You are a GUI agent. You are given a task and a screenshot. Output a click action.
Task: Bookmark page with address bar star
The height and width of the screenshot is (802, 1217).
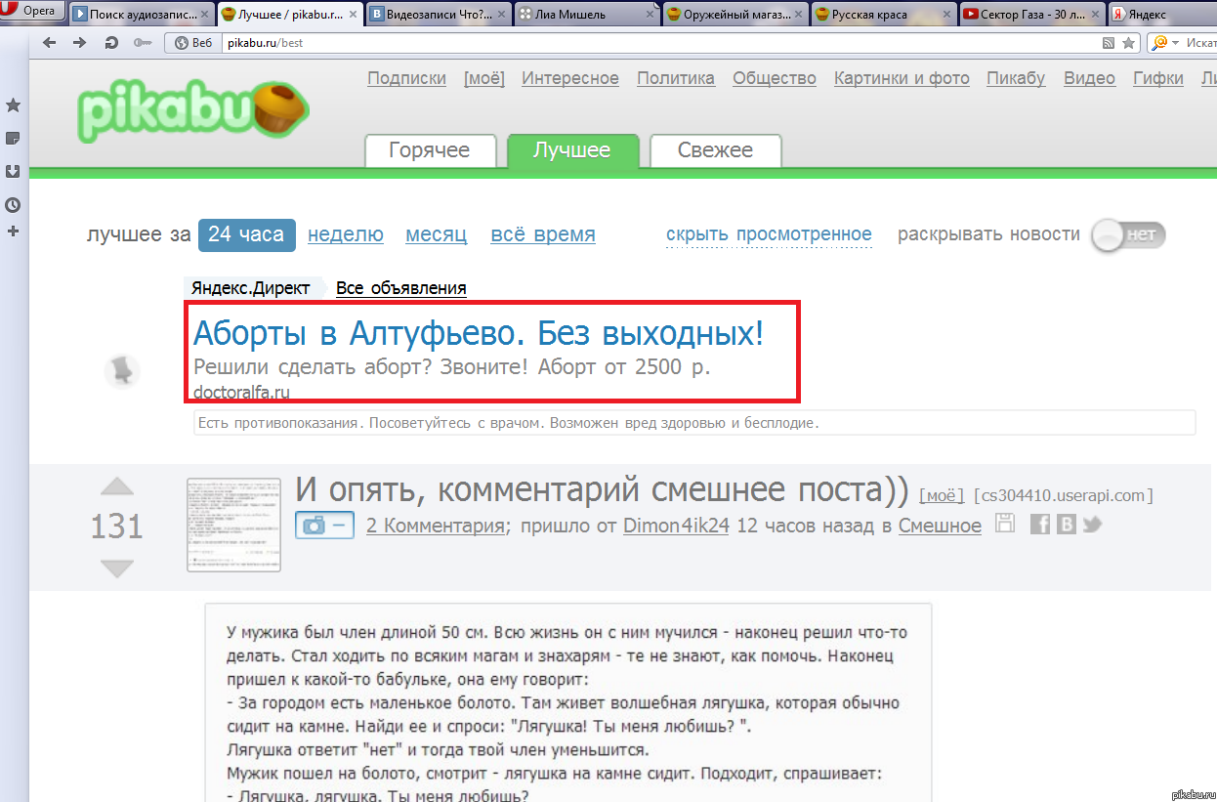click(1129, 43)
